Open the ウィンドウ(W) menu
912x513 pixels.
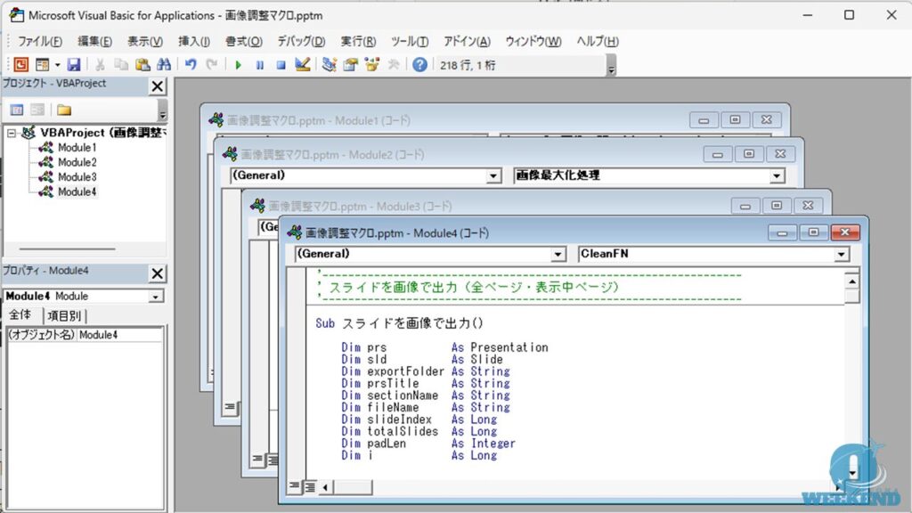[533, 41]
